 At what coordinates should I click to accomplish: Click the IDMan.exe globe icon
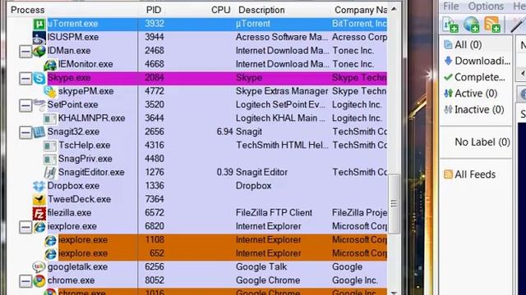point(39,51)
